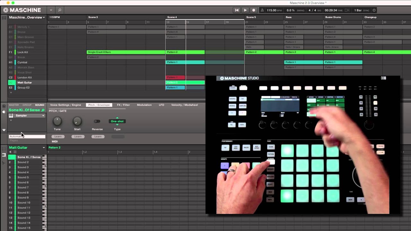411x231 pixels.
Task: Rewind to start with restart button
Action: pyautogui.click(x=237, y=10)
